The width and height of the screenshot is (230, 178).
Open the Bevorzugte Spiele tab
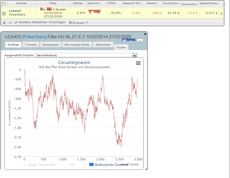[77, 44]
